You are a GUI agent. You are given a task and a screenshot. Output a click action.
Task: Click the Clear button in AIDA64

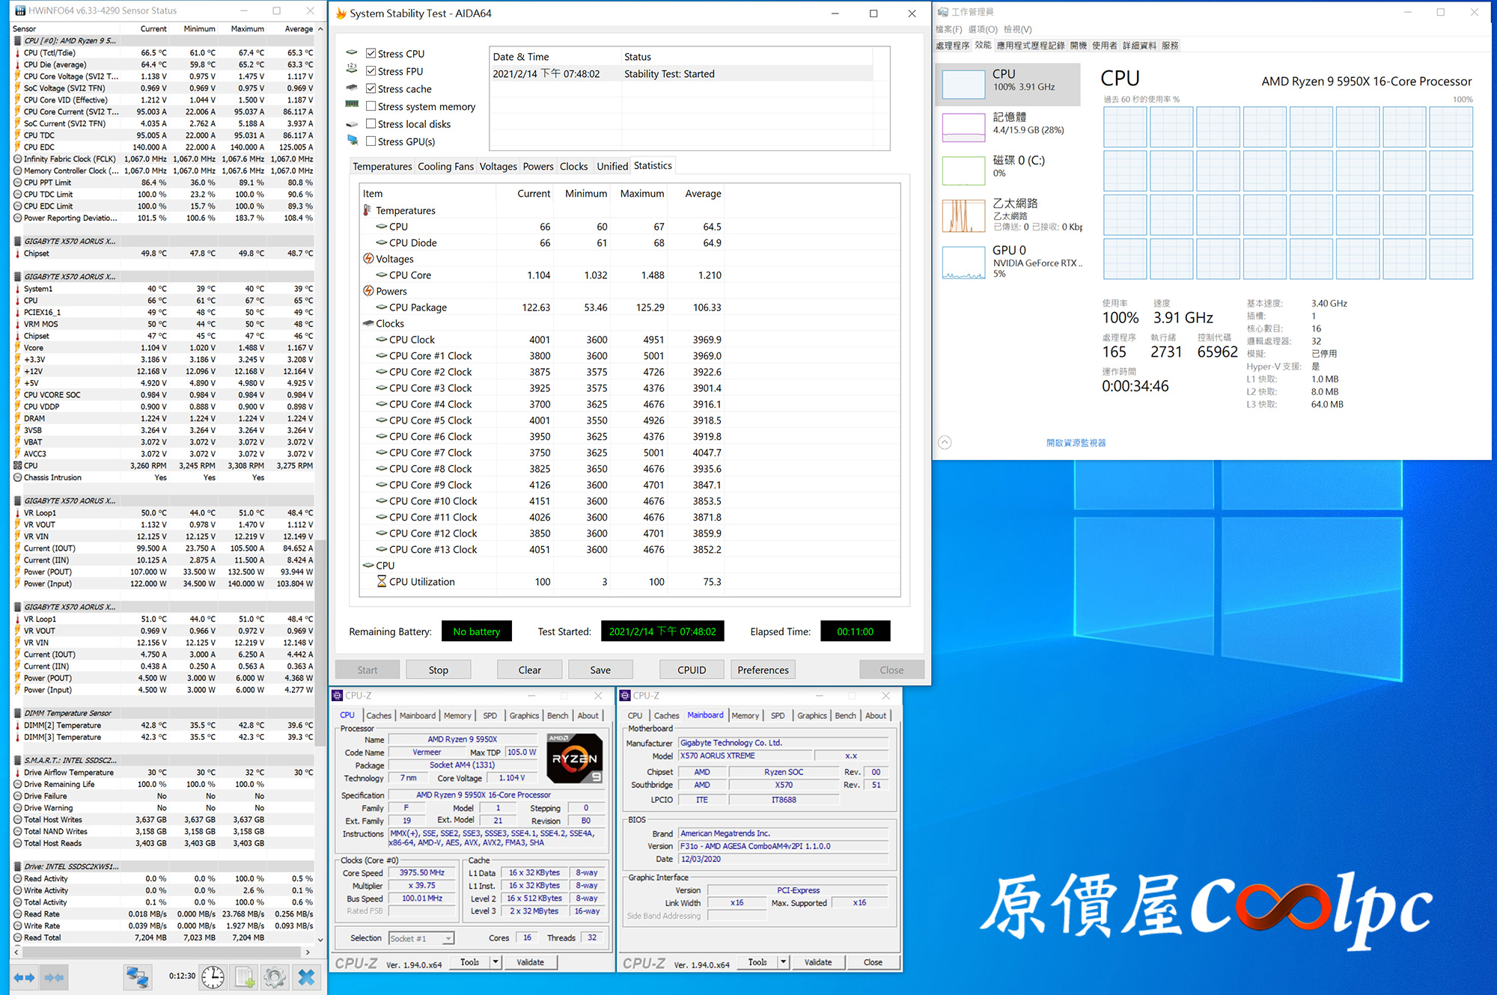[529, 670]
